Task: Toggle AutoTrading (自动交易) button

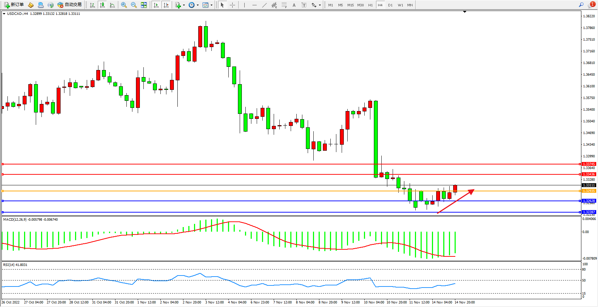Action: click(x=70, y=5)
